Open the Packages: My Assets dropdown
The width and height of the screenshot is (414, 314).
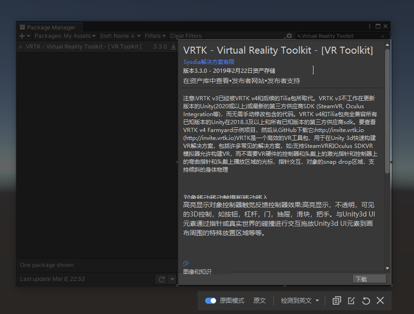(x=65, y=36)
